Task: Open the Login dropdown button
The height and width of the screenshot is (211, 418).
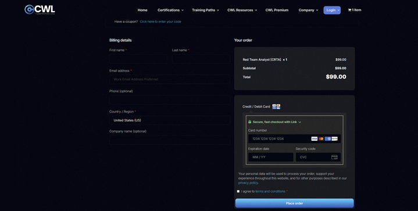Action: point(332,10)
